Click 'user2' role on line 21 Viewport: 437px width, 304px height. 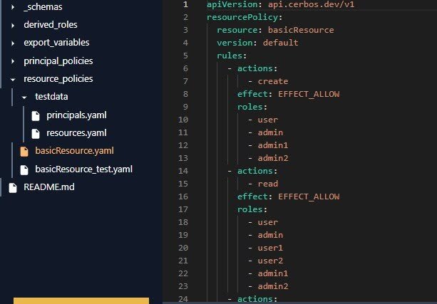point(270,261)
